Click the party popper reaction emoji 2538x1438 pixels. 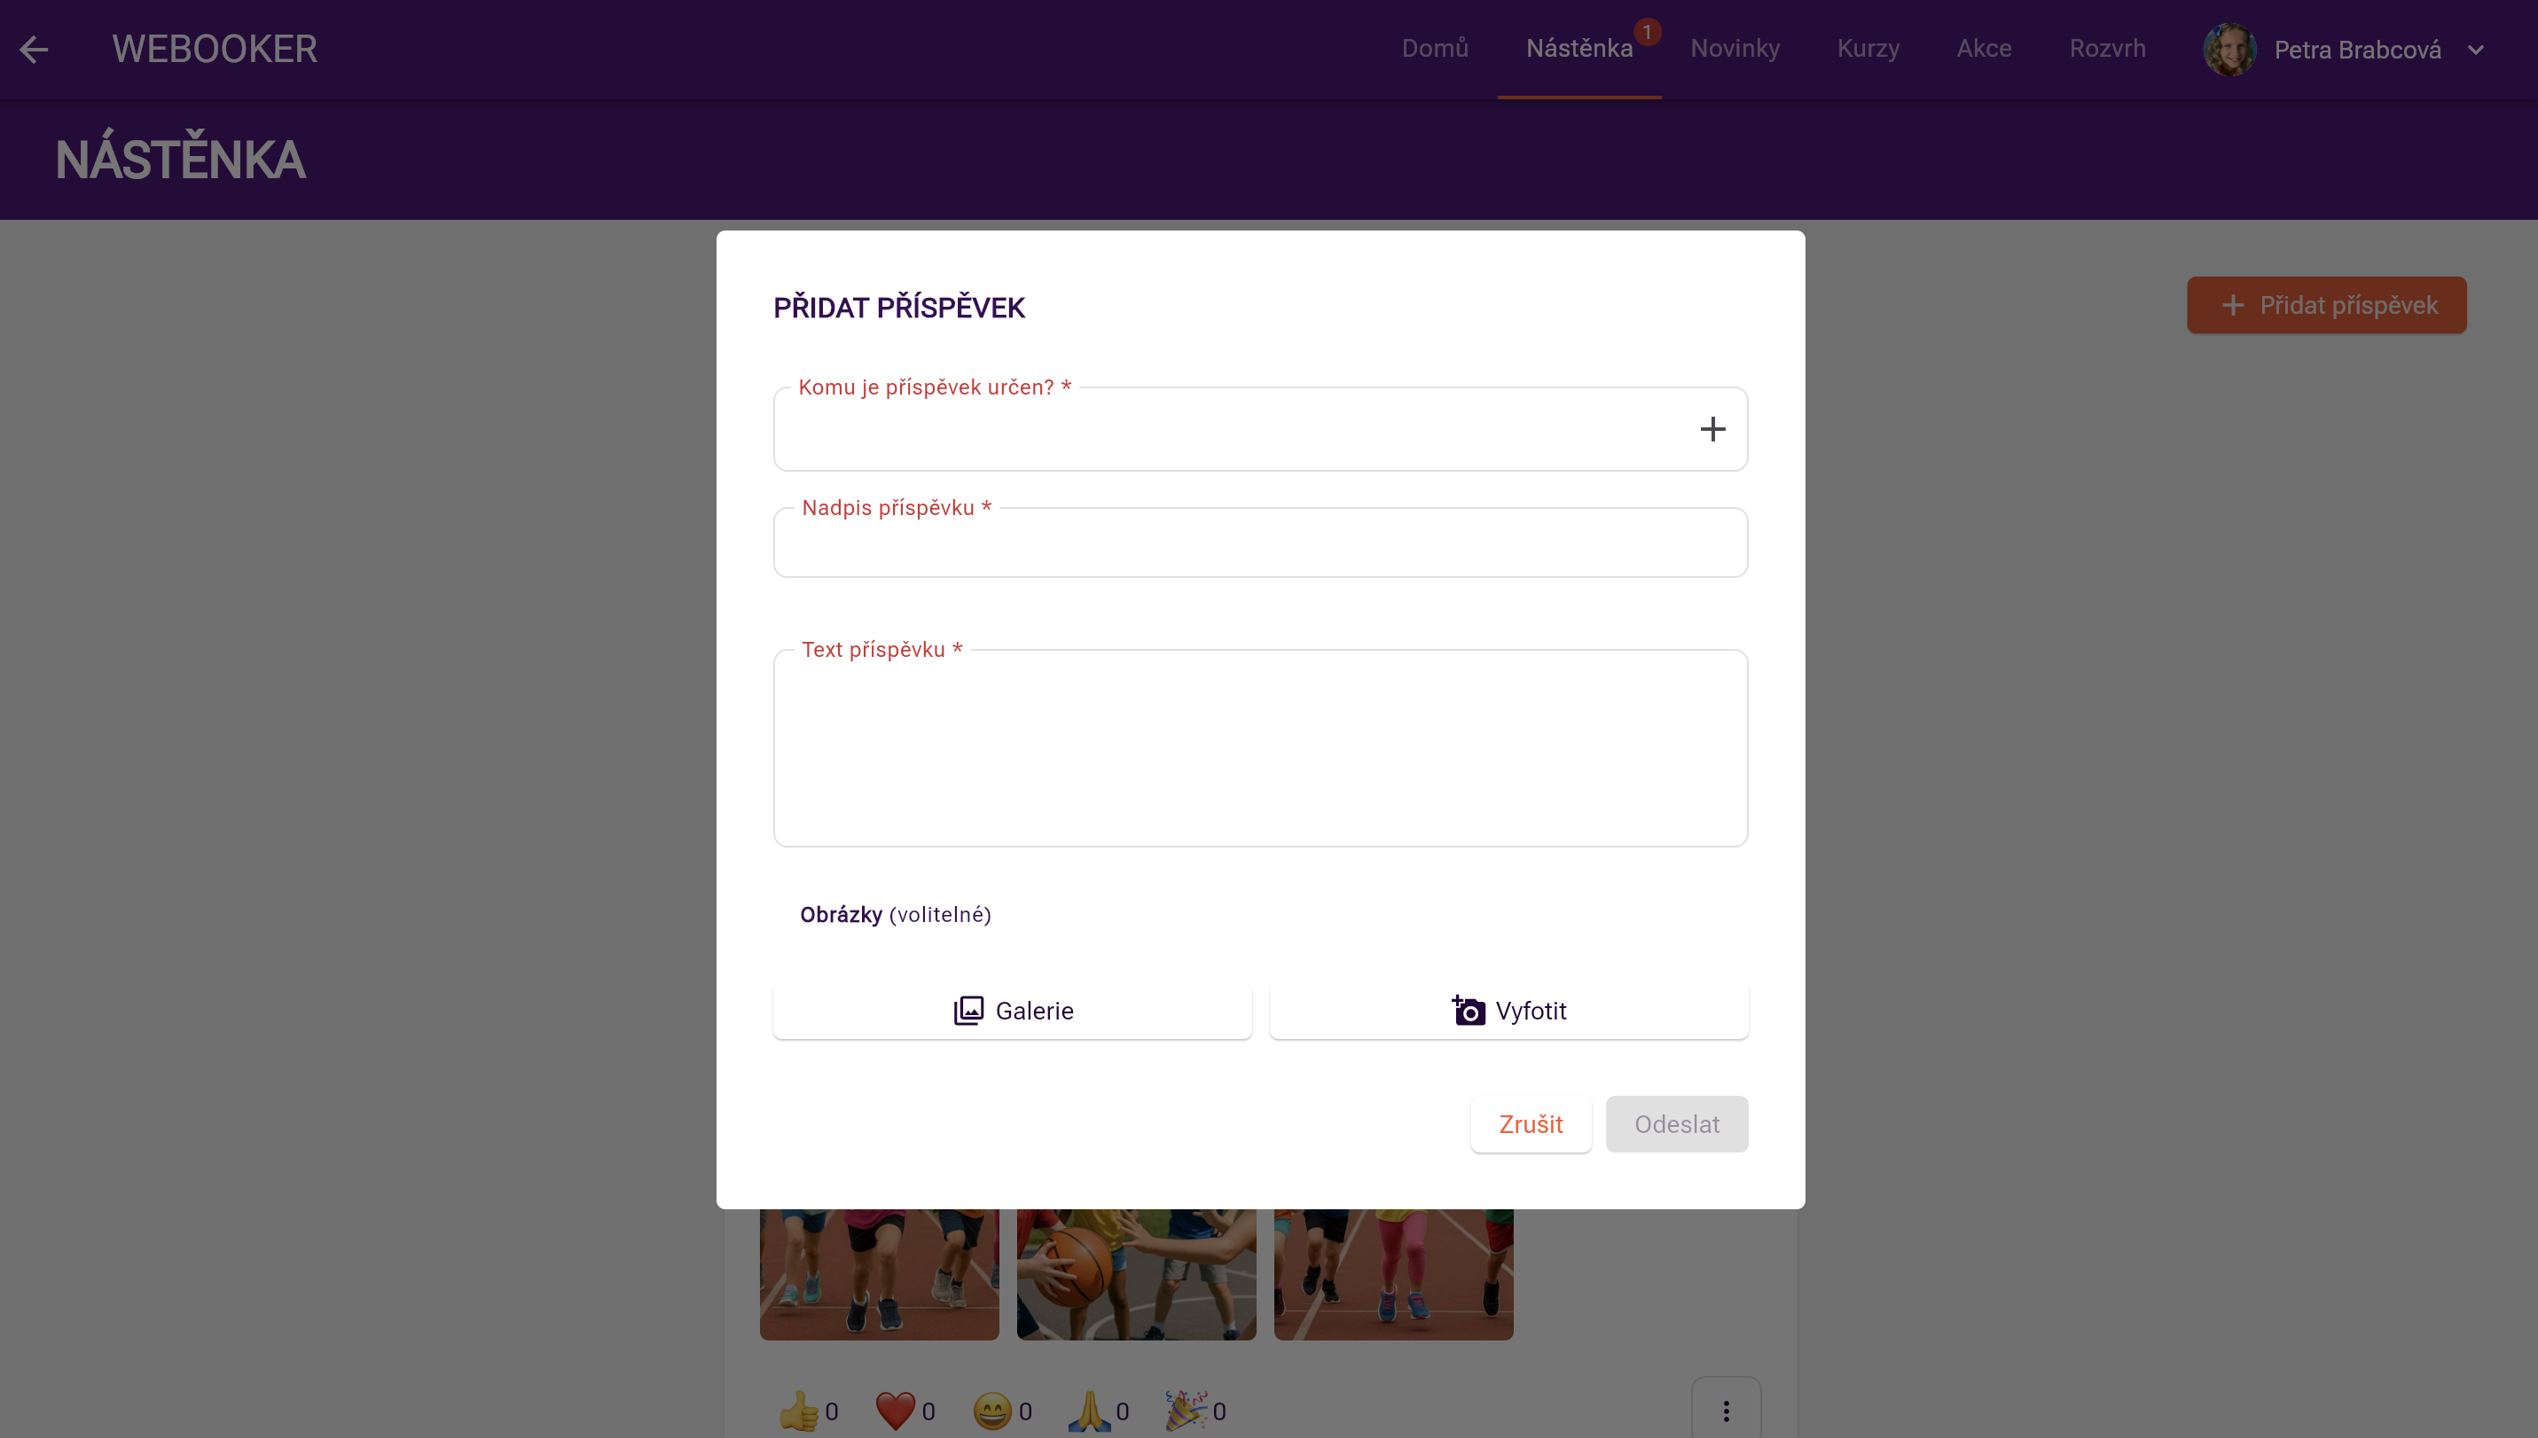[1186, 1411]
